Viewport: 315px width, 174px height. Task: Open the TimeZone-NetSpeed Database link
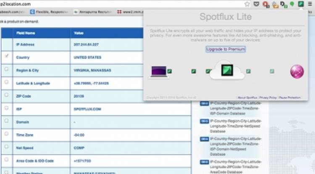[236, 126]
